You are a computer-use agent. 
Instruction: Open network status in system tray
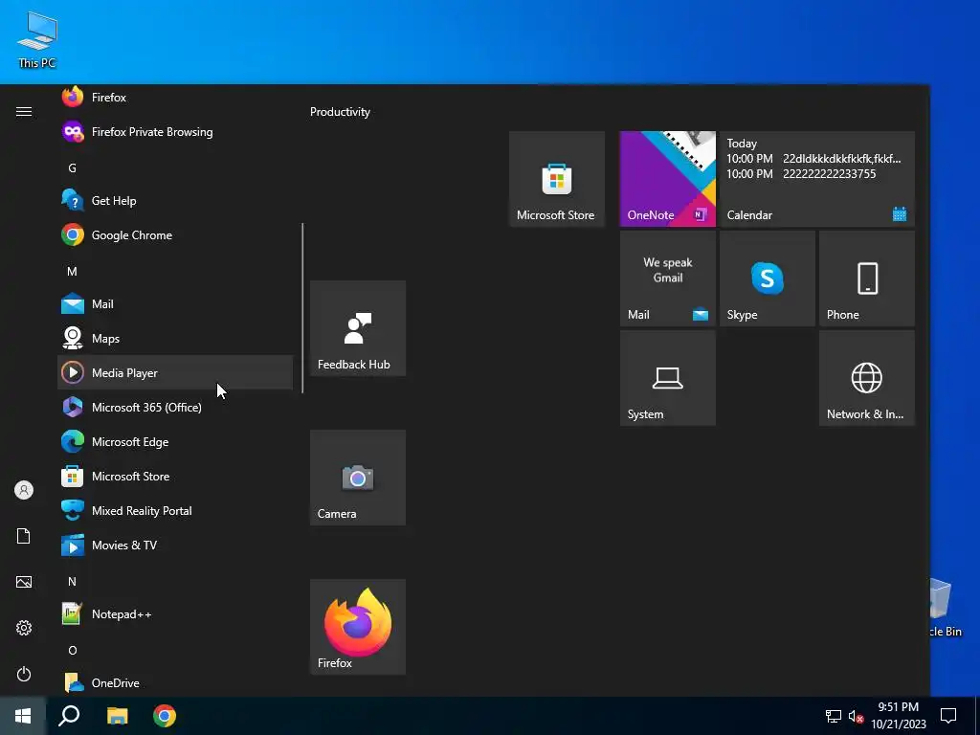(834, 716)
